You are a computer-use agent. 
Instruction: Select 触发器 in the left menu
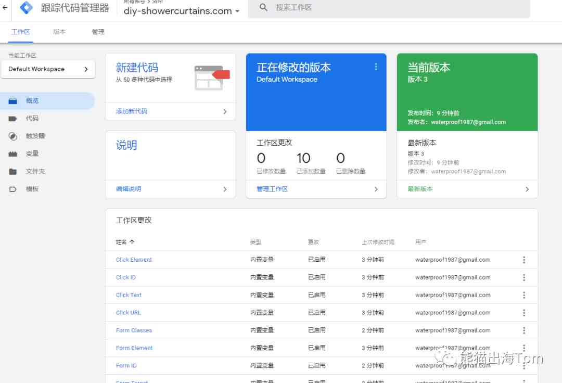pyautogui.click(x=35, y=136)
